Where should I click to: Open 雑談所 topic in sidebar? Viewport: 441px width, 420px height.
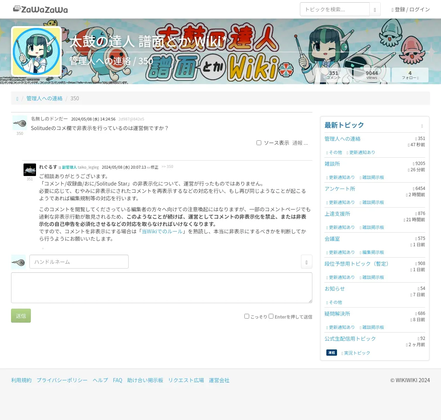pyautogui.click(x=332, y=164)
